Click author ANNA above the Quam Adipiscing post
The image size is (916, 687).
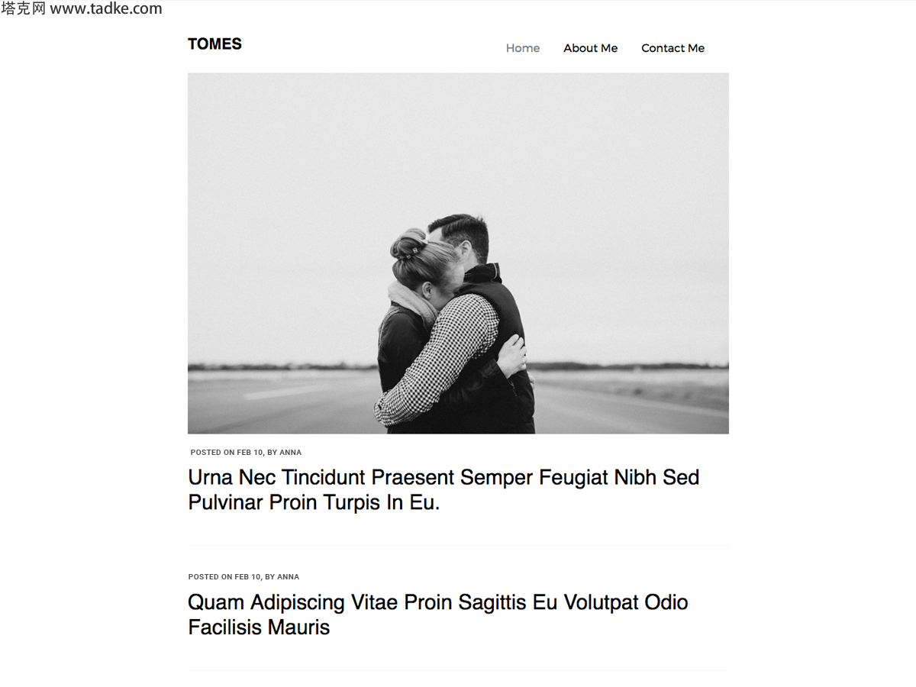point(288,577)
